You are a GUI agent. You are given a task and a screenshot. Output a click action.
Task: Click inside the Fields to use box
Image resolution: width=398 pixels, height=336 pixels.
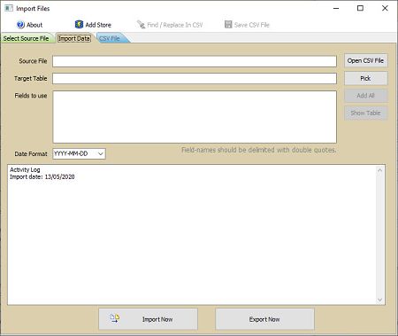[x=195, y=117]
